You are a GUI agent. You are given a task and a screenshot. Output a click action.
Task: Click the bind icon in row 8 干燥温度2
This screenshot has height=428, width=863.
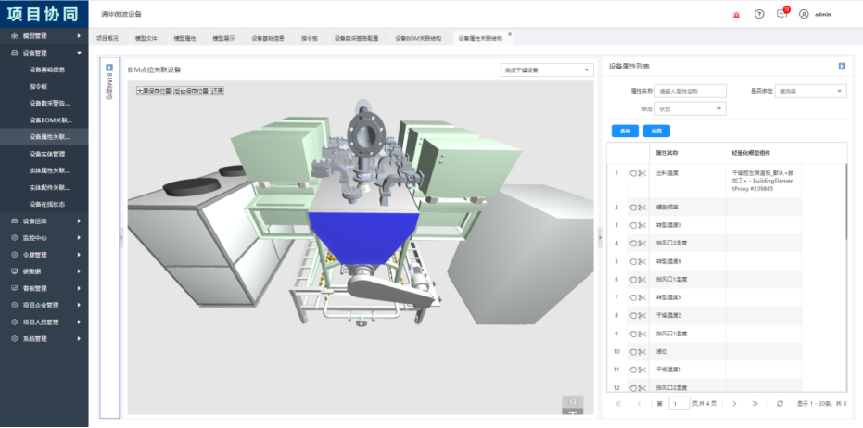point(633,316)
